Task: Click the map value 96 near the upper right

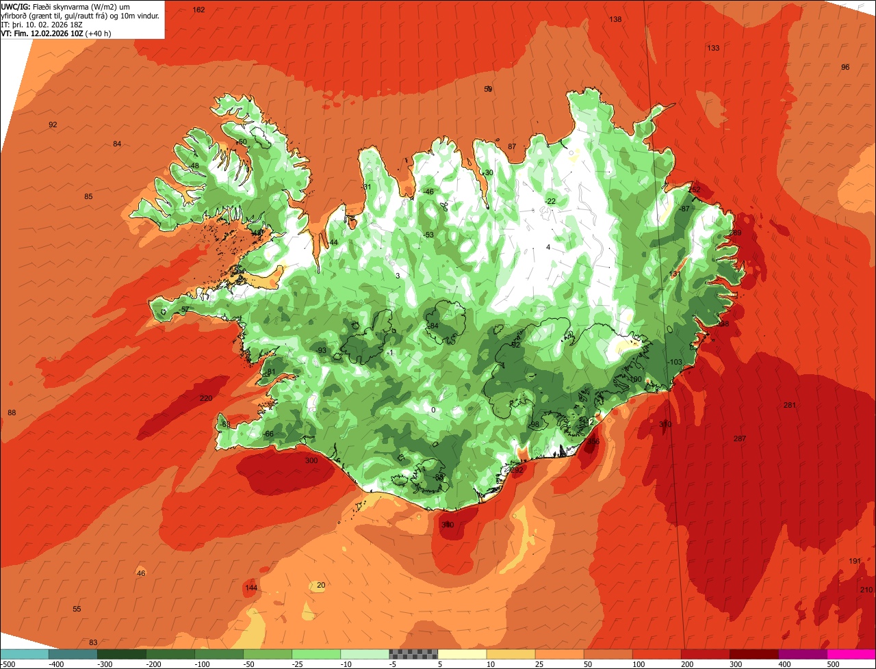Action: pos(845,67)
